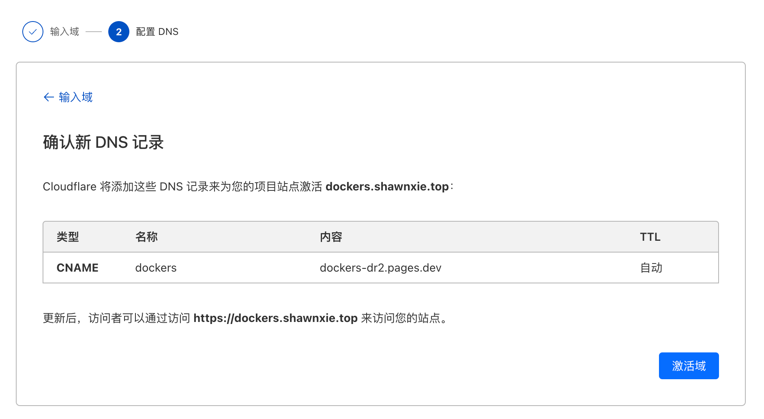Click the 确认新 DNS 记录 heading
Viewport: 764px width, 419px height.
103,143
